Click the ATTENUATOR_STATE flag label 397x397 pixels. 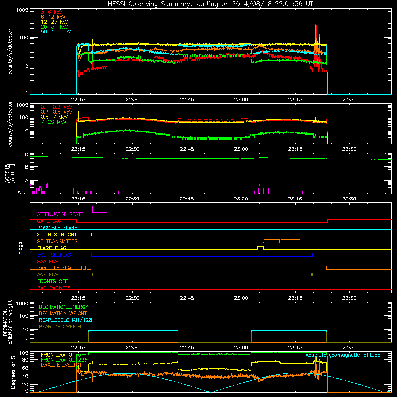tap(60, 215)
